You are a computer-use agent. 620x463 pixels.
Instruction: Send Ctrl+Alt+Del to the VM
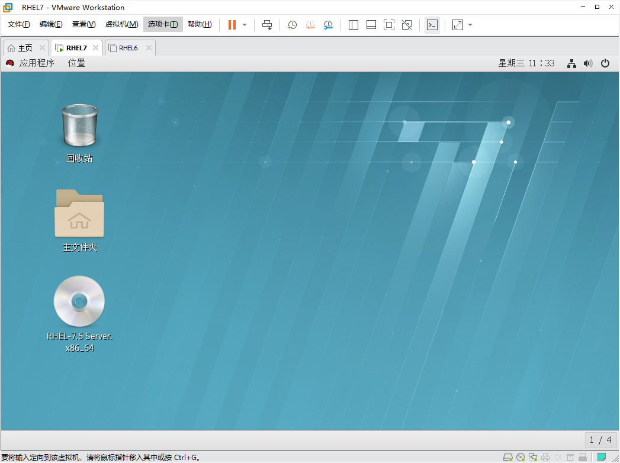pyautogui.click(x=267, y=25)
